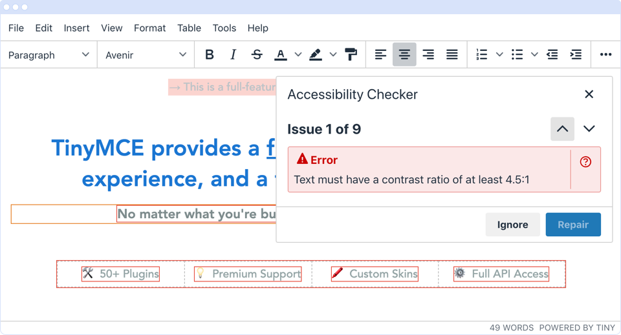Toggle center alignment
Image resolution: width=621 pixels, height=335 pixels.
404,54
